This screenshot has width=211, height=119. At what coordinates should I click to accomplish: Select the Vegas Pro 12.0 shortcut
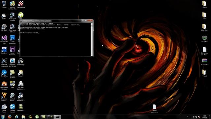13,62
